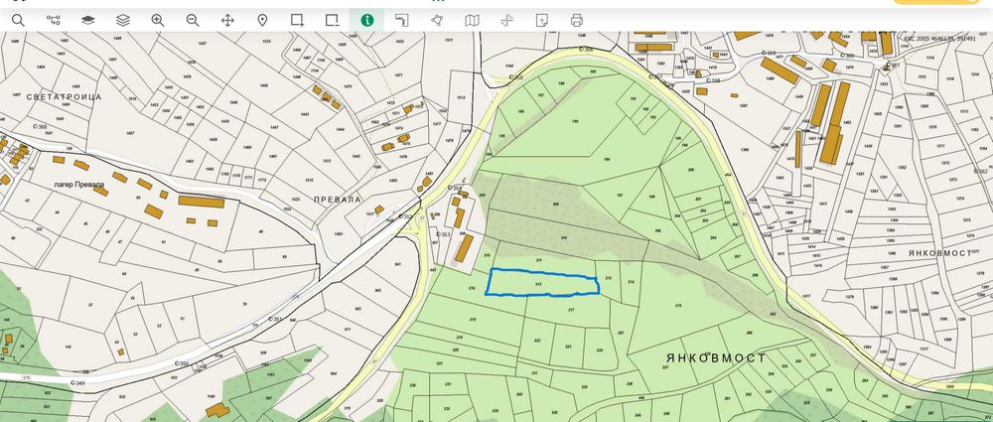Viewport: 993px width, 422px height.
Task: Click parcel 217 below the highlighted parcel
Action: coord(571,310)
